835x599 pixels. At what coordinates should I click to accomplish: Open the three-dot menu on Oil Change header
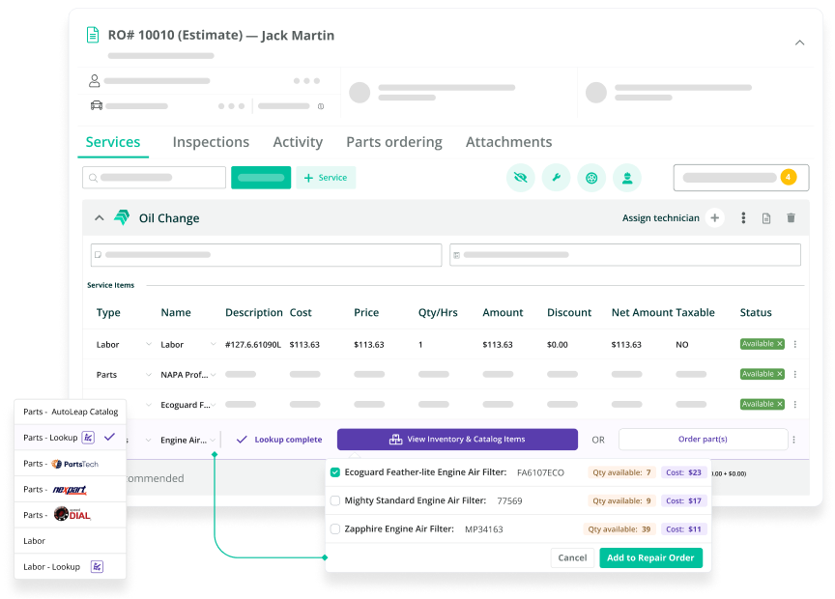pos(743,218)
